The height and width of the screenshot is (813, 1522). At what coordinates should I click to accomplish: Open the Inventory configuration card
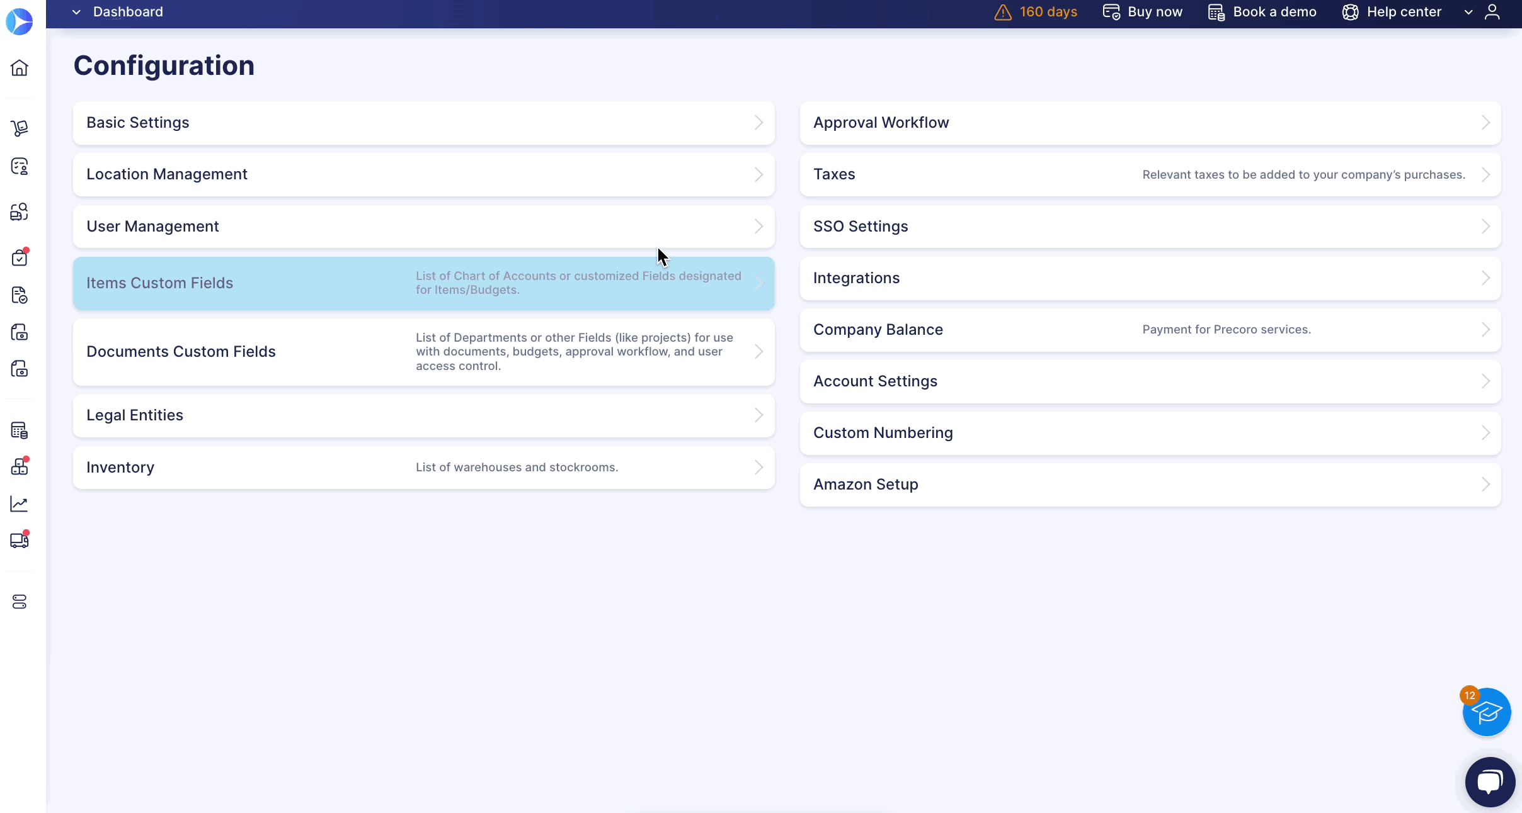tap(424, 468)
